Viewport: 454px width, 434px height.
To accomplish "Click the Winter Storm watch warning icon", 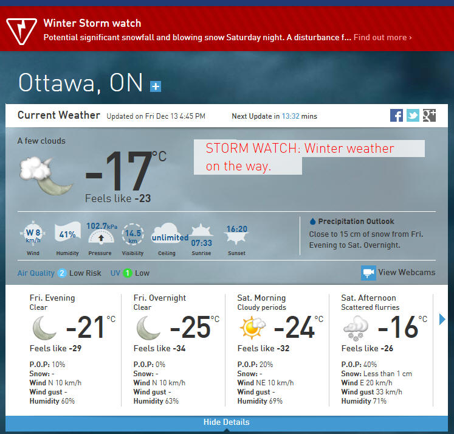I will 20,30.
